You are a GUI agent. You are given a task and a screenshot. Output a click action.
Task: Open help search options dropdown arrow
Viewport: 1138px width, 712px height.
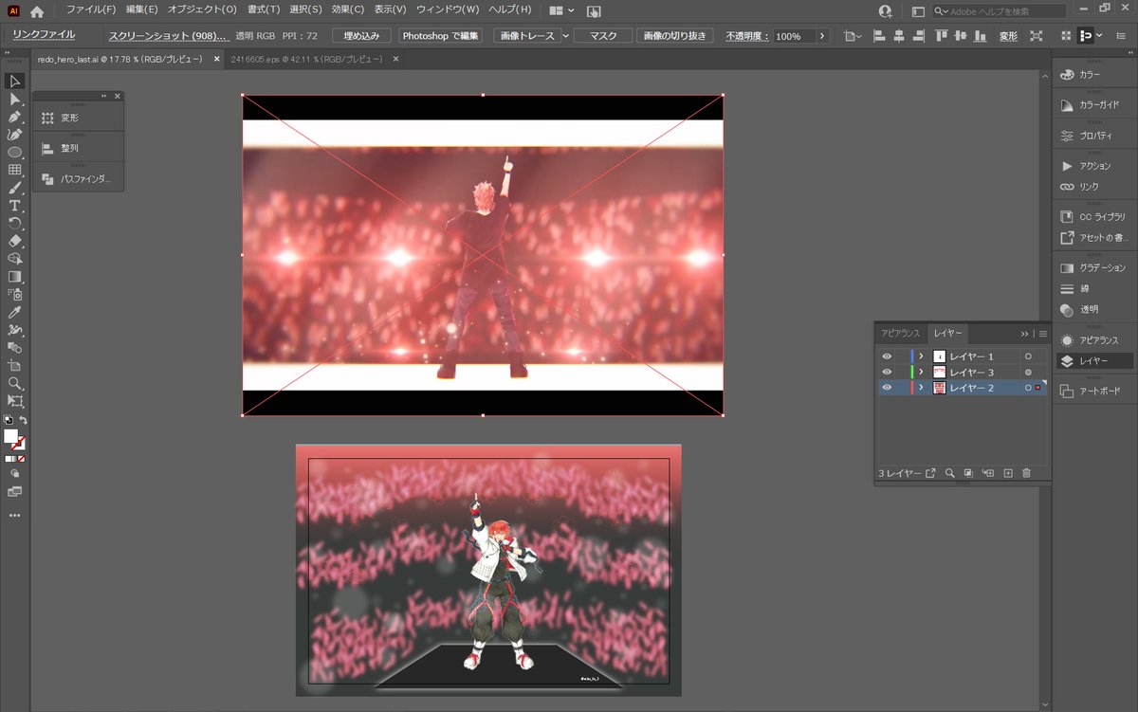pyautogui.click(x=943, y=11)
